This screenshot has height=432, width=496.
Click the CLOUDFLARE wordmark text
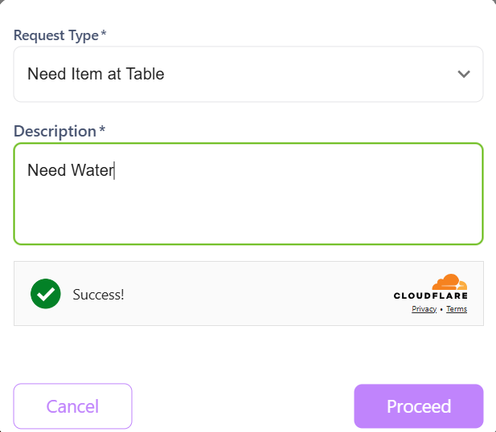tap(430, 296)
